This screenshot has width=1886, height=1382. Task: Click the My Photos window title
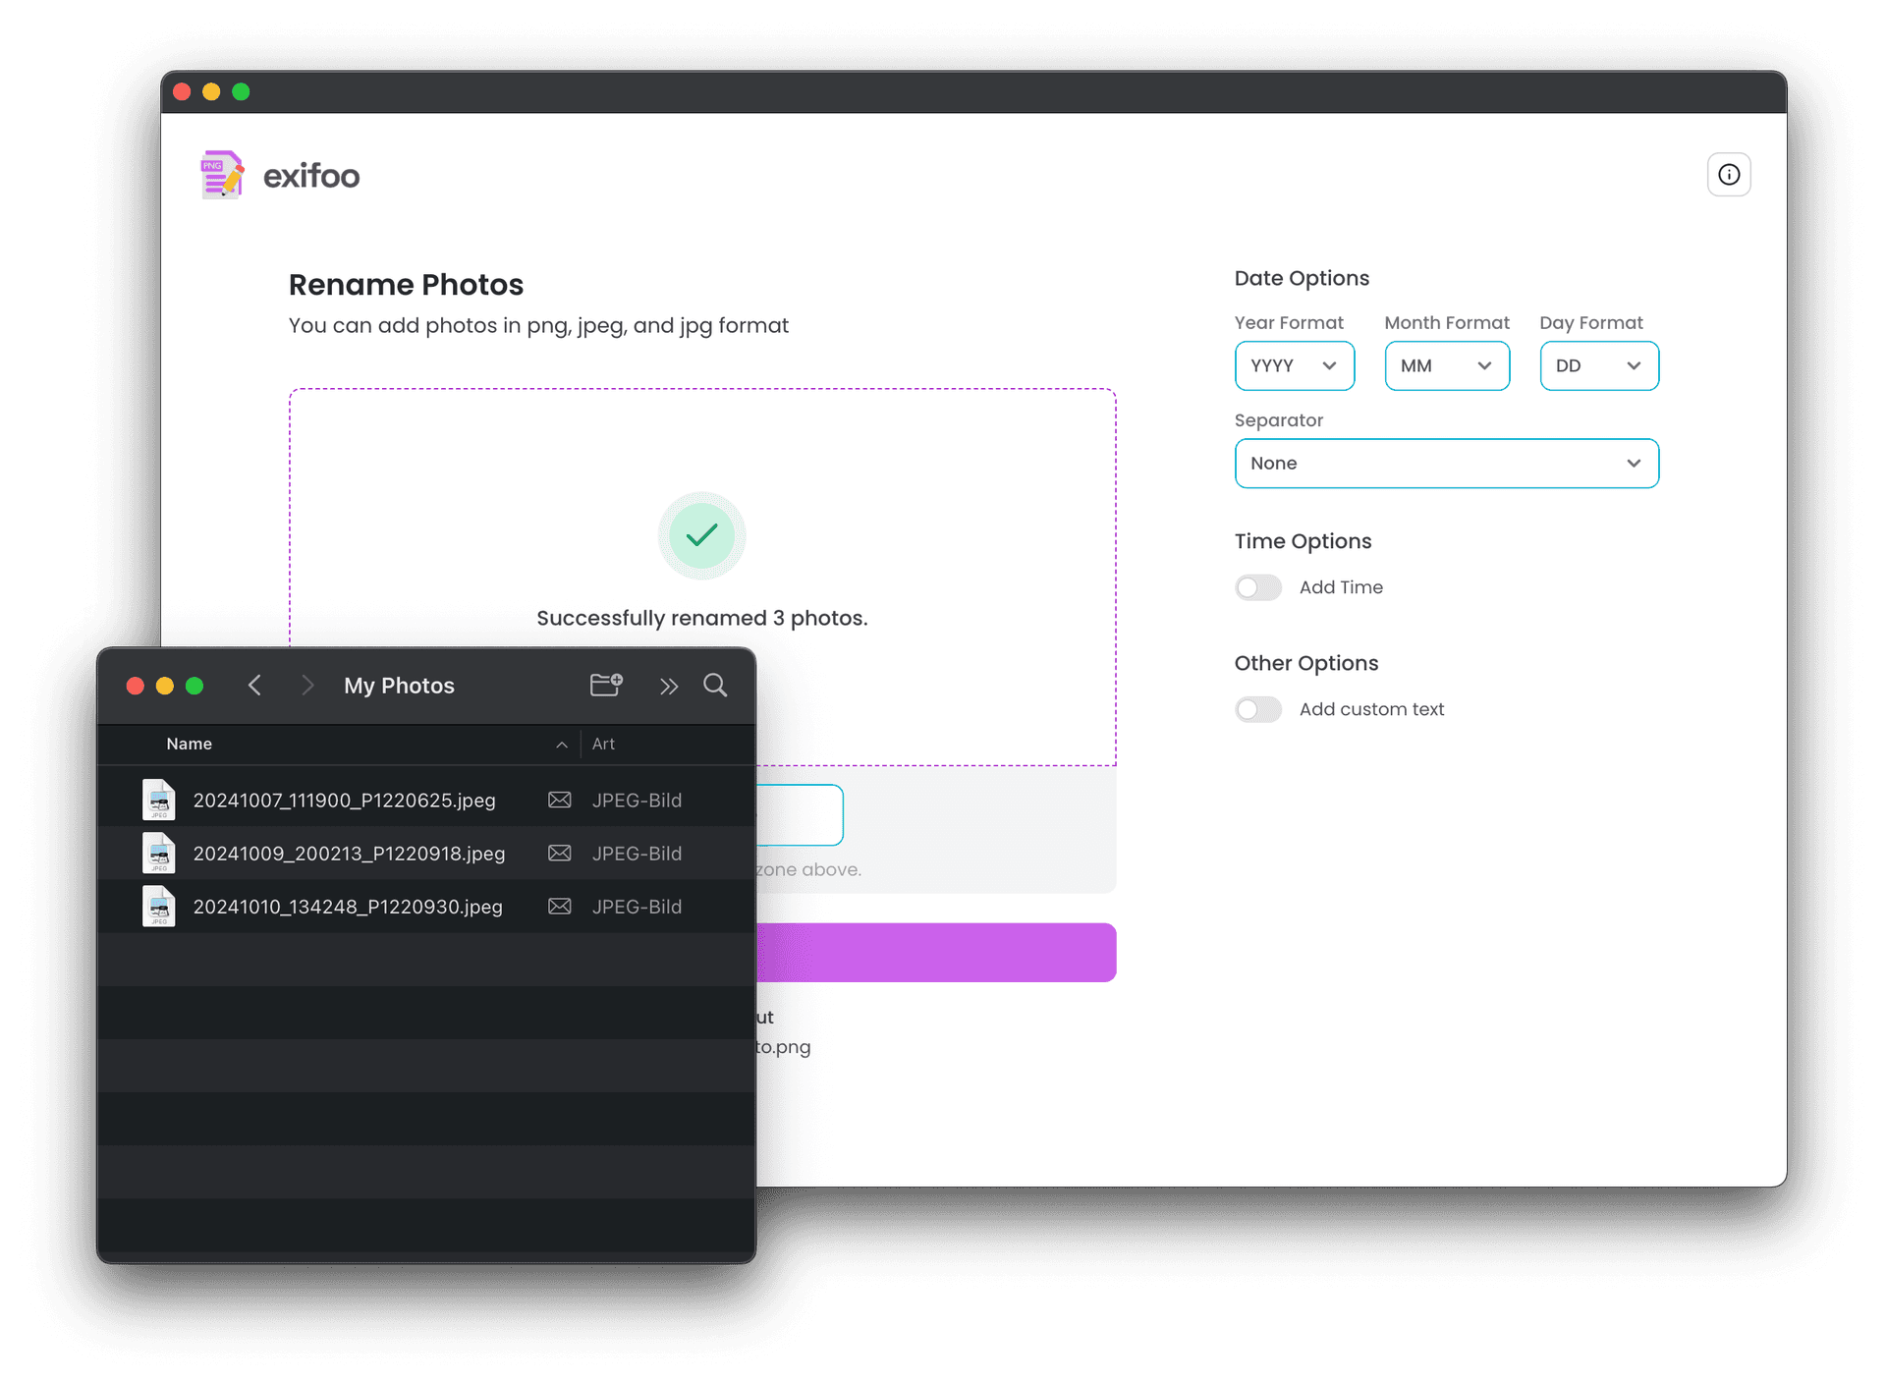click(398, 685)
